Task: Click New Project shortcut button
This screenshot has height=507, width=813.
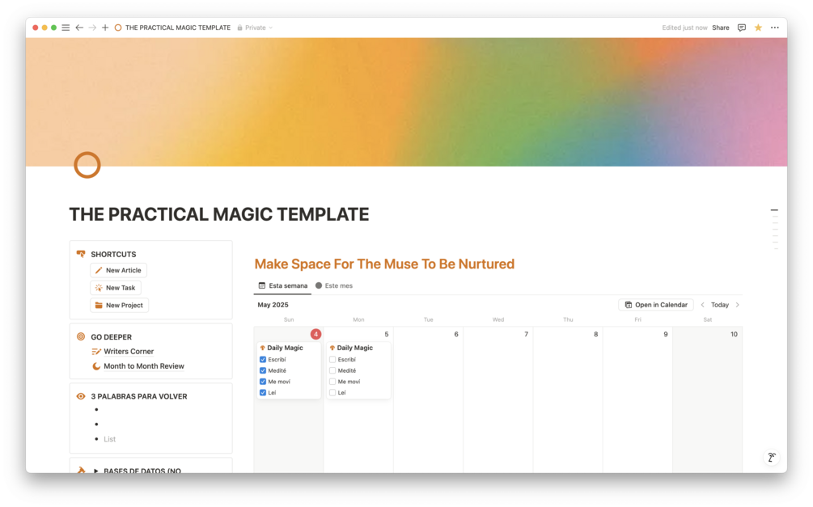Action: 119,306
